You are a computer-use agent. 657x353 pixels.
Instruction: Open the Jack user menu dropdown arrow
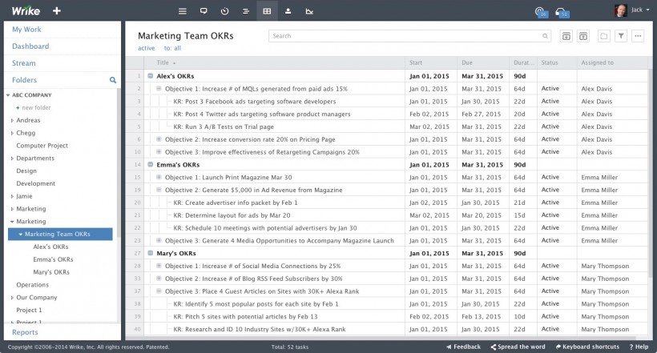pos(647,10)
